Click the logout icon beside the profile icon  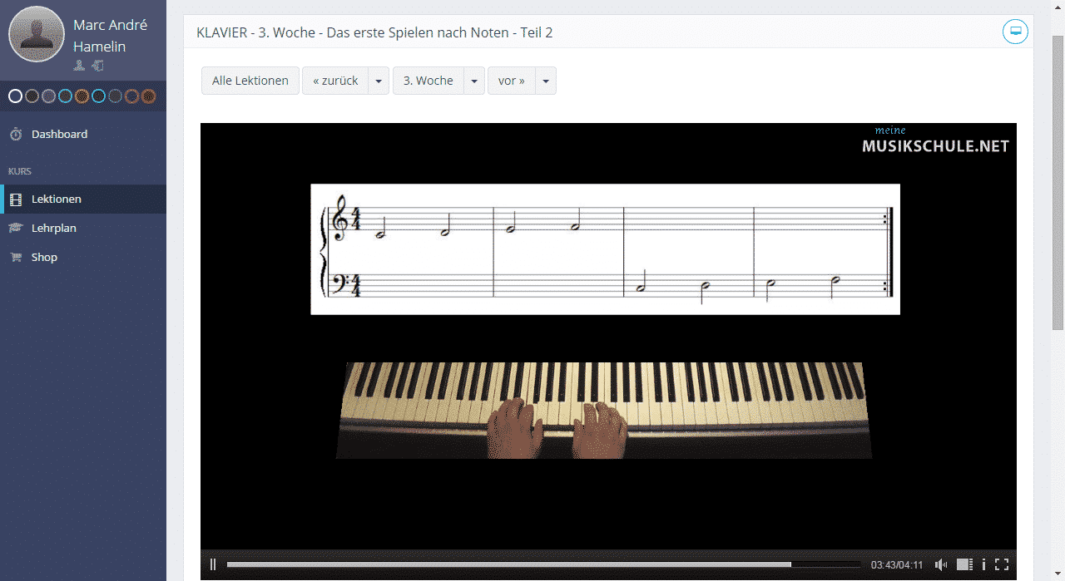click(97, 65)
